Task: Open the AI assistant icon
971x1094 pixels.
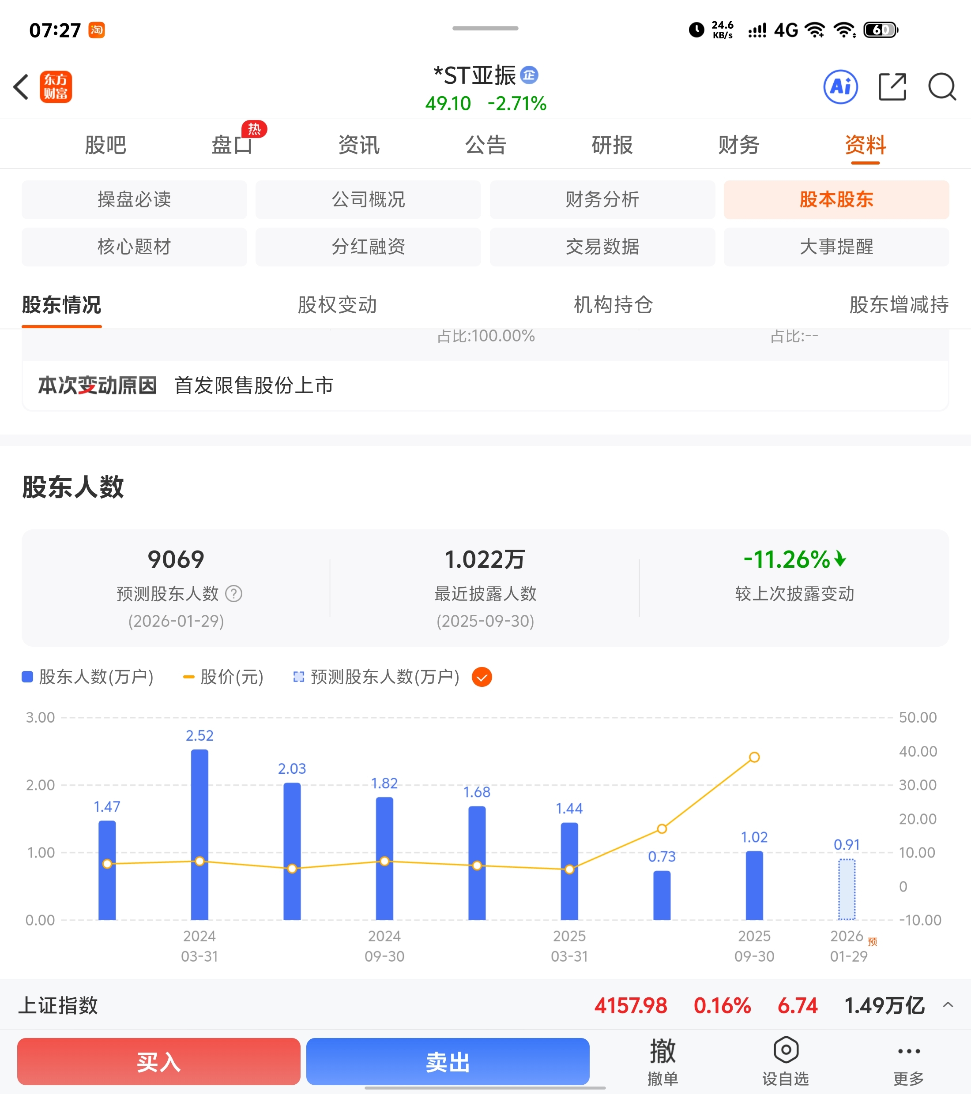Action: (840, 87)
